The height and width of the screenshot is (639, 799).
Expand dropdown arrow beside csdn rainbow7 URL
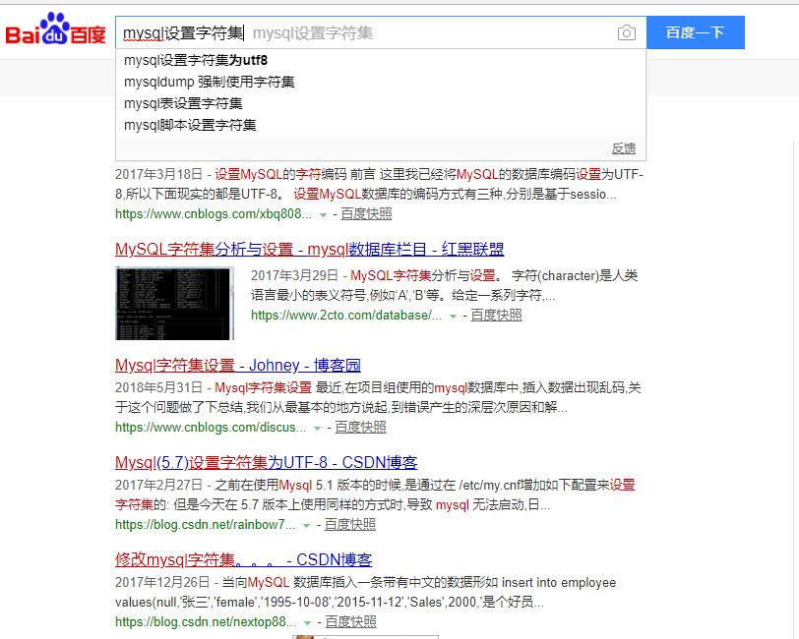coord(306,526)
